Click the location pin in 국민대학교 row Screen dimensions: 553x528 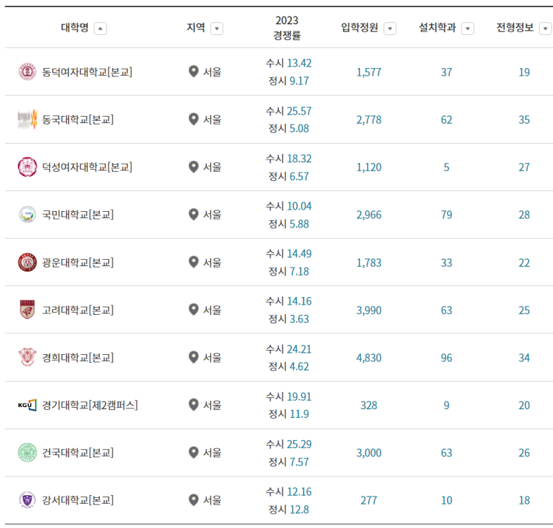193,215
